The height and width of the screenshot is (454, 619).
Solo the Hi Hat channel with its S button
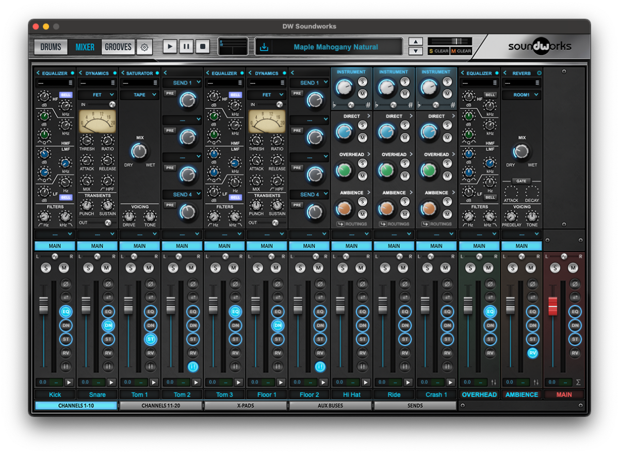[x=341, y=267]
